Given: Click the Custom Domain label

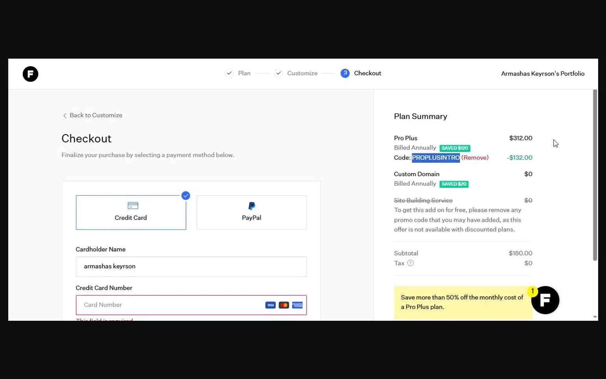Looking at the screenshot, I should [x=416, y=174].
